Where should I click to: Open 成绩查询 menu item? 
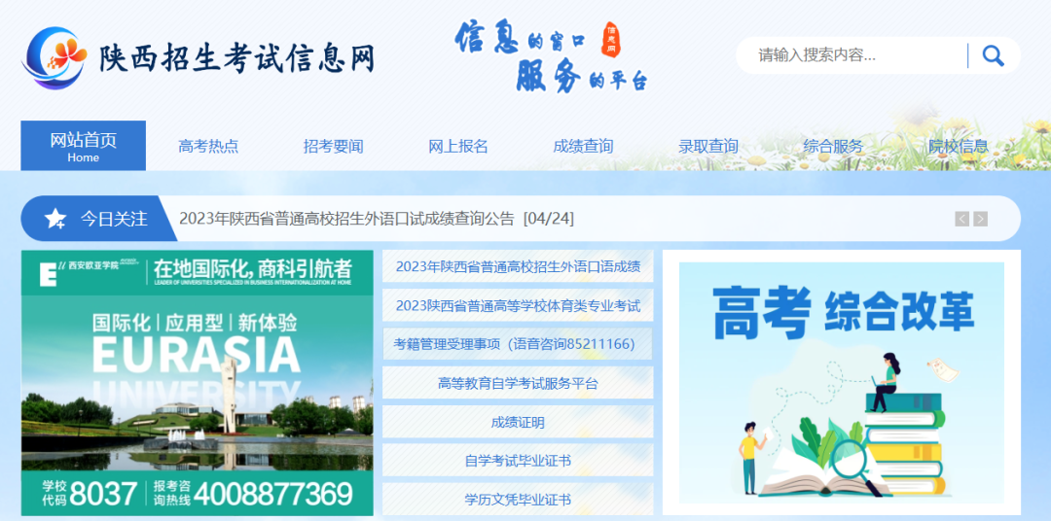tap(583, 146)
